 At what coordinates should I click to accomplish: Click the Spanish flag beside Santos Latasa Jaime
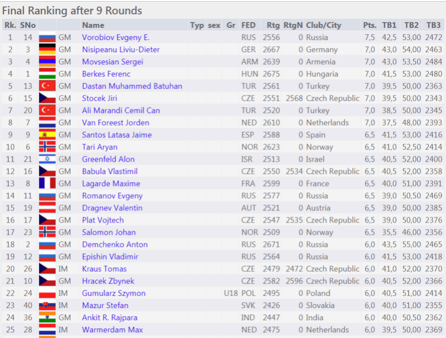click(x=47, y=135)
